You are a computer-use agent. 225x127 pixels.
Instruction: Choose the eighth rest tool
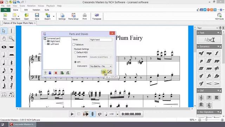(x=12, y=71)
